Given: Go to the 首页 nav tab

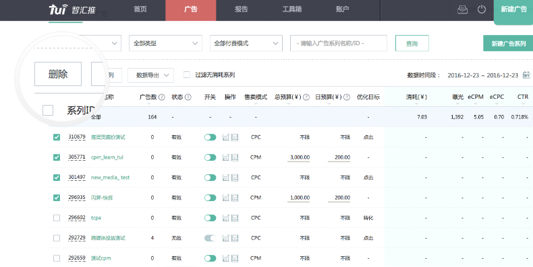Looking at the screenshot, I should click(x=140, y=9).
